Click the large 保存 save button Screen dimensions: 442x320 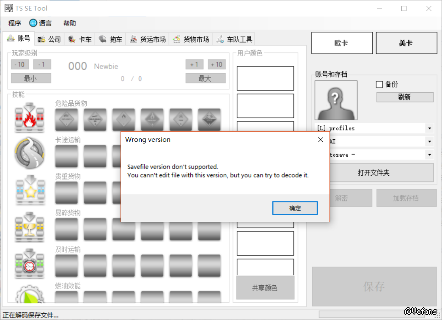click(374, 287)
